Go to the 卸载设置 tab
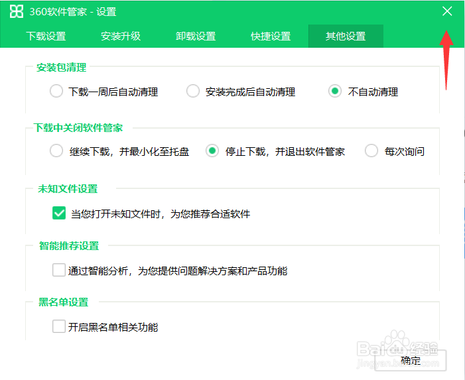 196,36
